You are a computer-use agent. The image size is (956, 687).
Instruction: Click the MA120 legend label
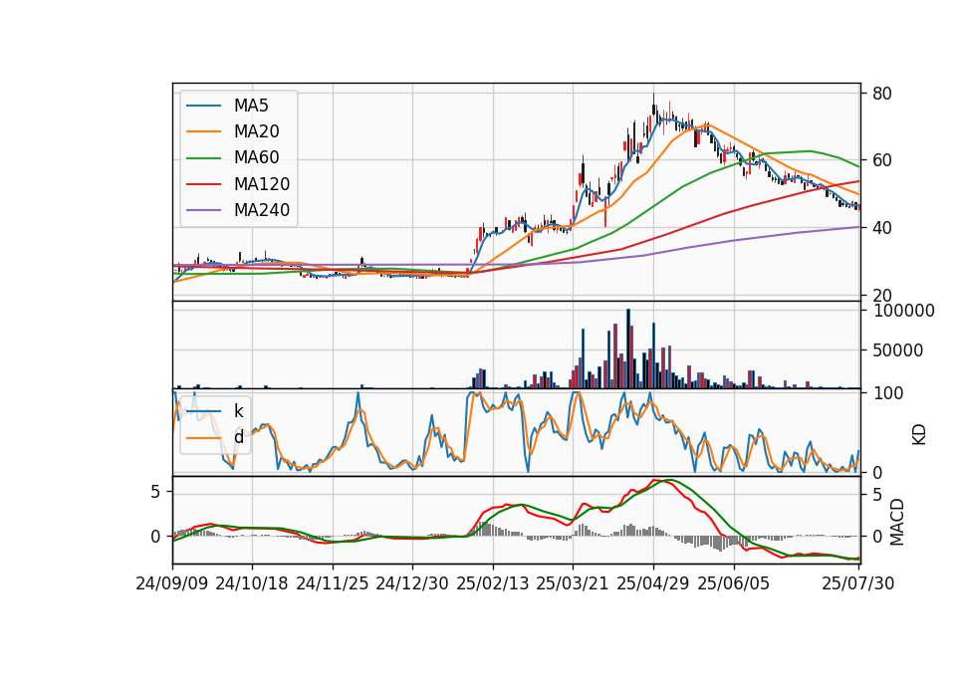tap(262, 184)
